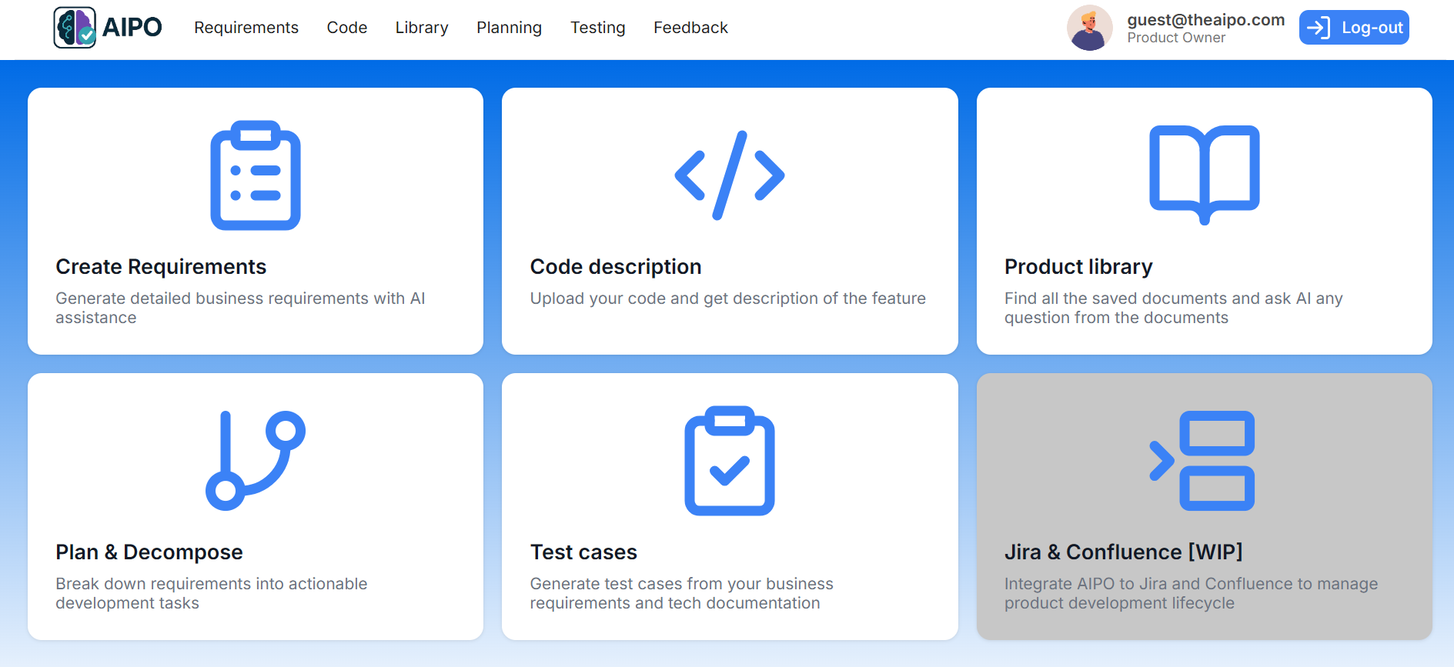Select the Plan & Decompose heading
This screenshot has width=1454, height=667.
[149, 552]
